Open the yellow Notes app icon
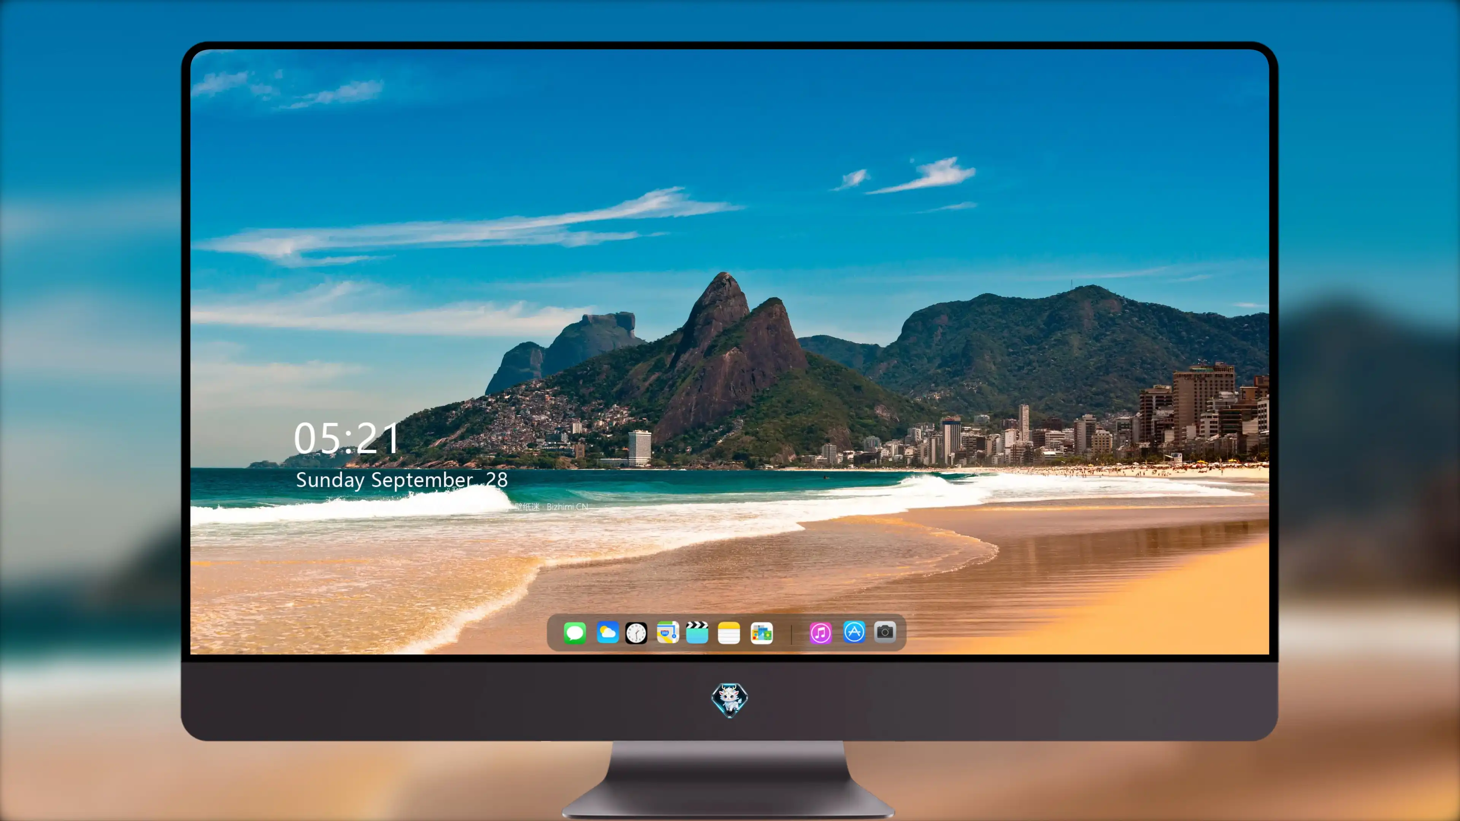This screenshot has height=821, width=1460. pos(729,633)
